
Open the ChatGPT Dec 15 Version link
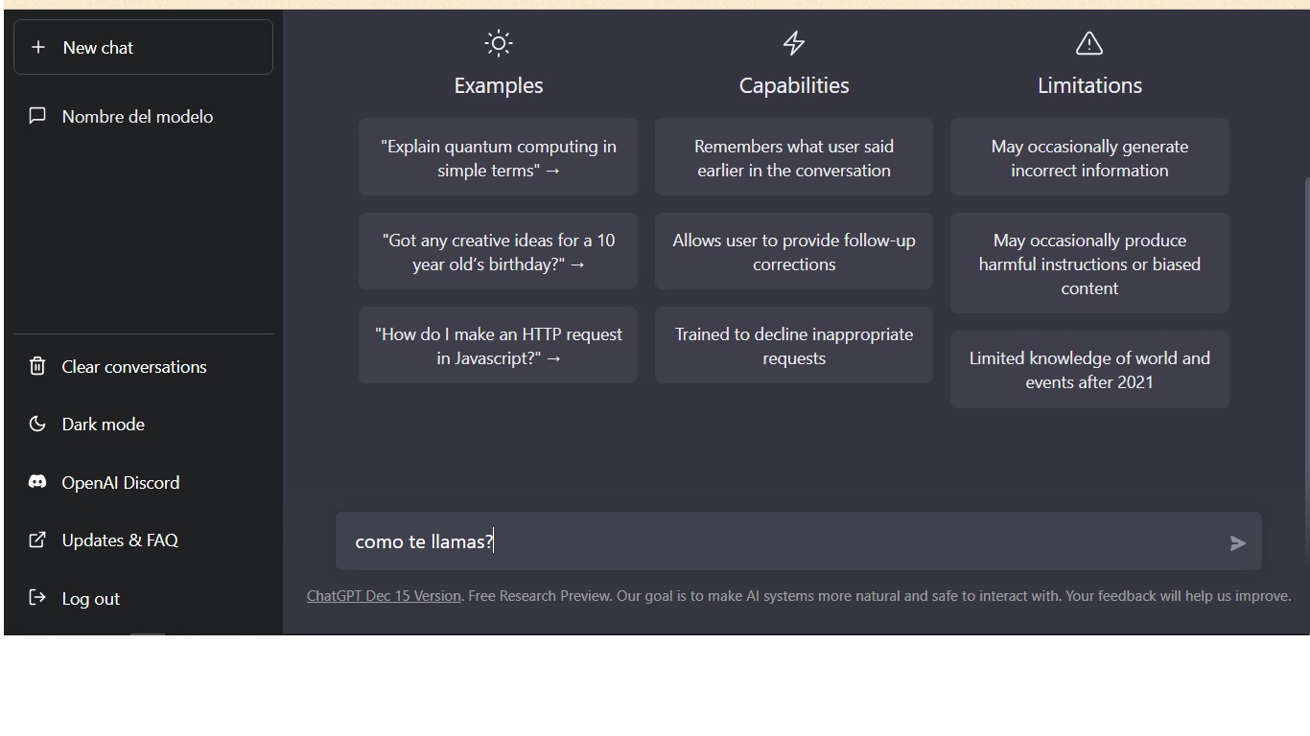[384, 595]
